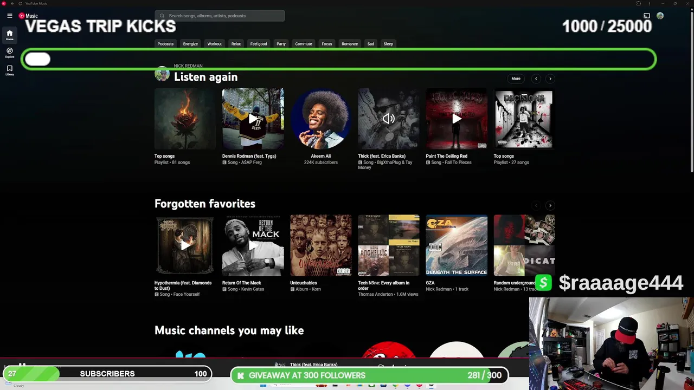Click Fall To Pieces artist link
Screen dimensions: 694x390
tap(459, 162)
